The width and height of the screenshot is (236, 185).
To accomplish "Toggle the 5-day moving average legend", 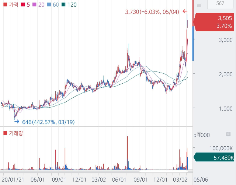I will pos(25,4).
